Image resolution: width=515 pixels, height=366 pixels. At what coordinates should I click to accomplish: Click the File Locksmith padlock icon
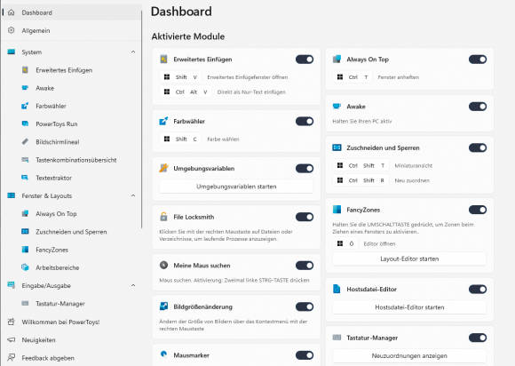tap(163, 217)
